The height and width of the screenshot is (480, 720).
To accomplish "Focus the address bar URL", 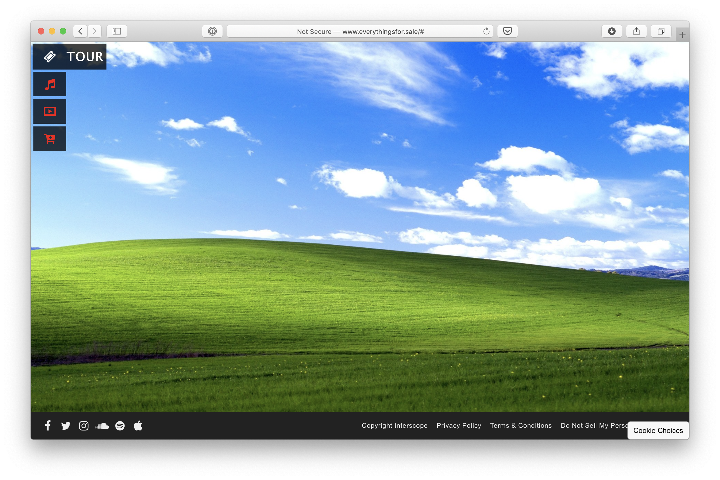I will tap(360, 31).
